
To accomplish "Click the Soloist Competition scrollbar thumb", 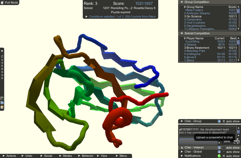I will (238, 42).
